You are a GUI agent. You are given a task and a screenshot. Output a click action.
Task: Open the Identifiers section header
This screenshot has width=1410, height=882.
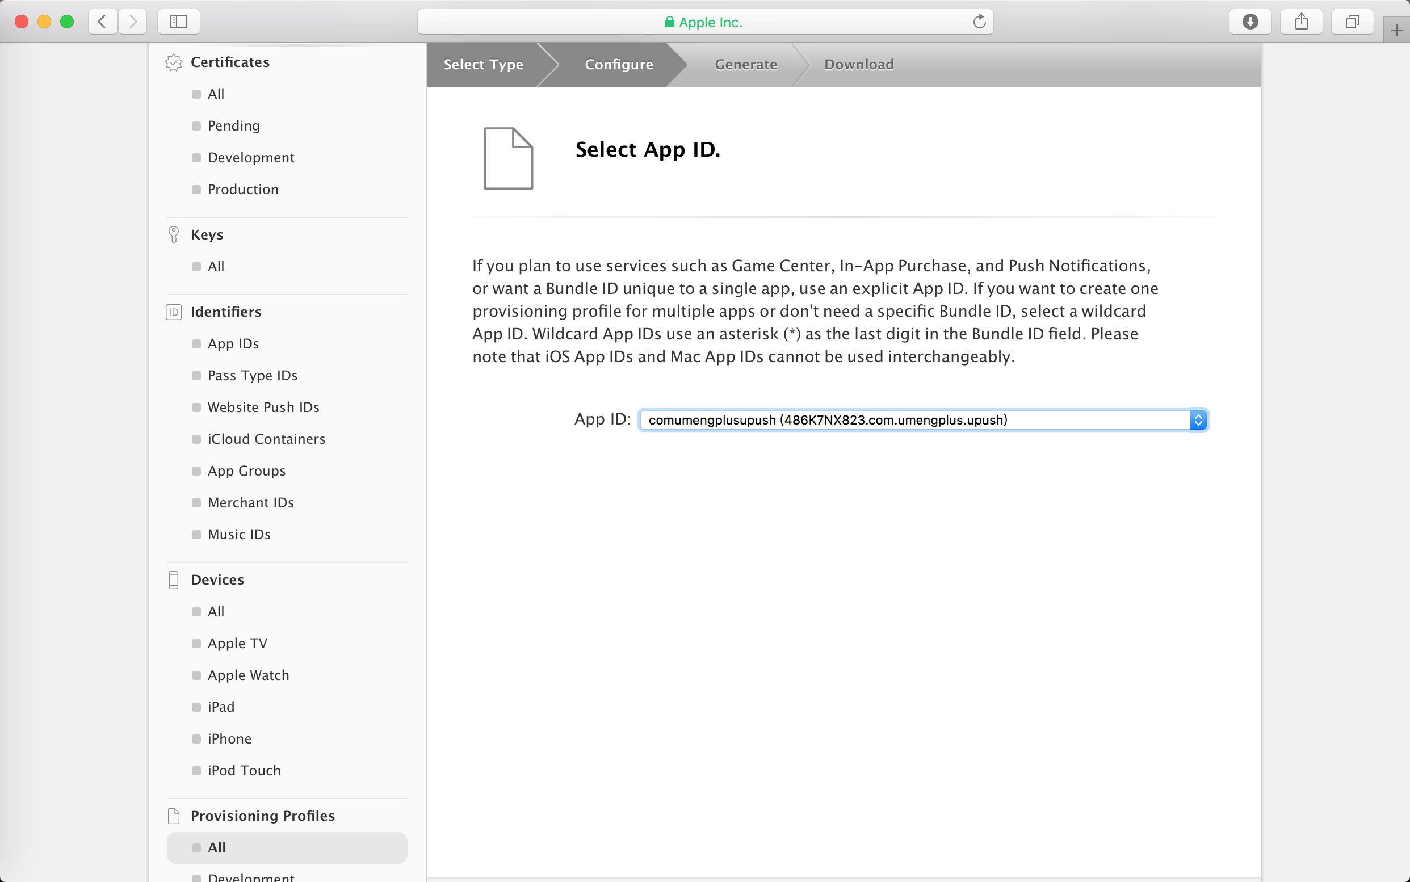(x=226, y=312)
